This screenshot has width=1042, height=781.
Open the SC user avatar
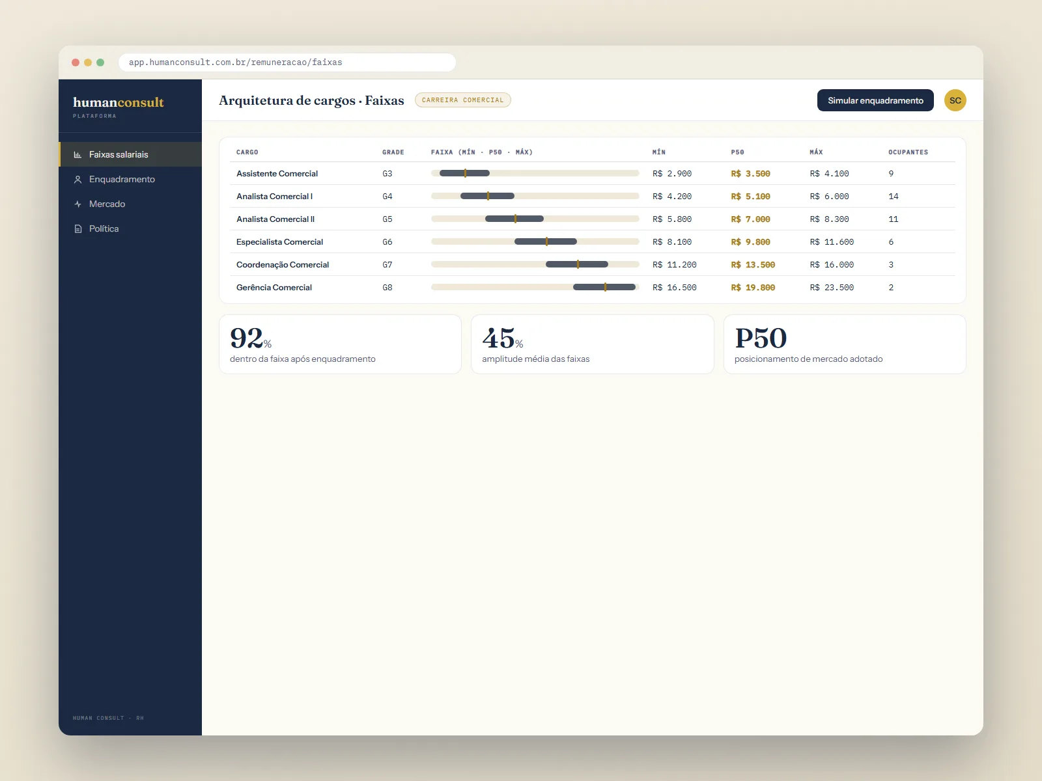(955, 100)
